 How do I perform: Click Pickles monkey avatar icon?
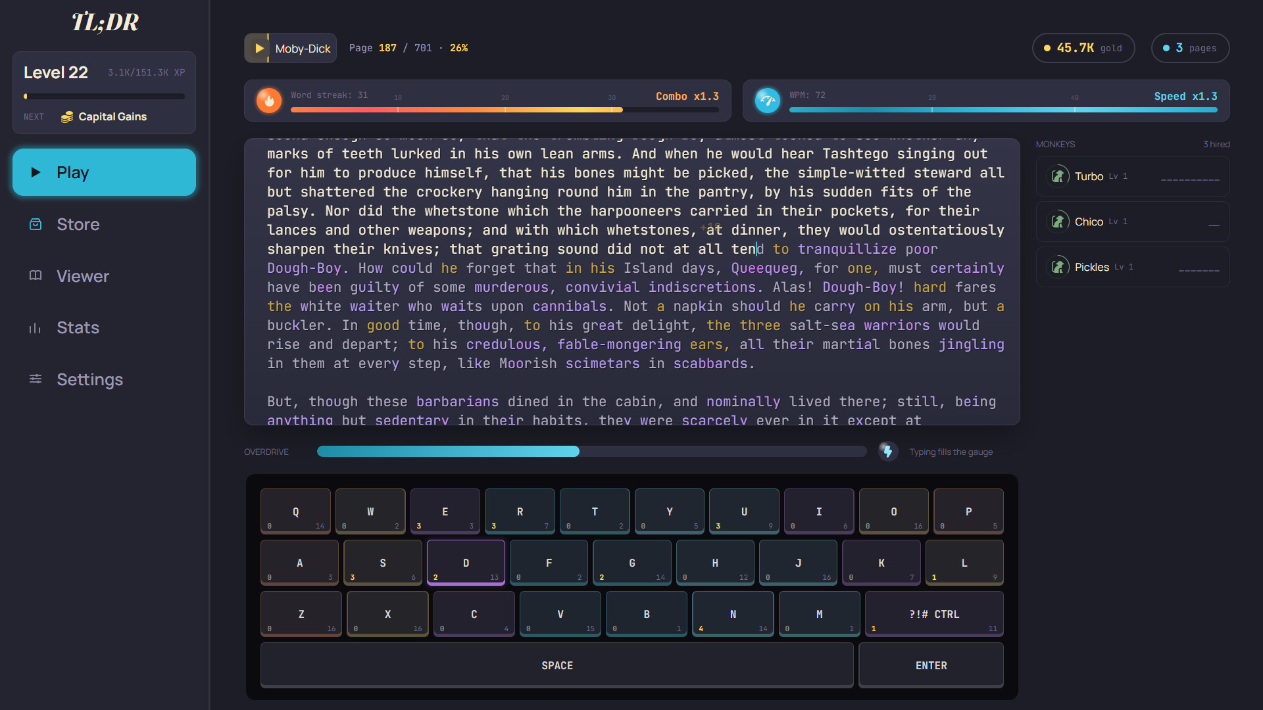pyautogui.click(x=1058, y=267)
